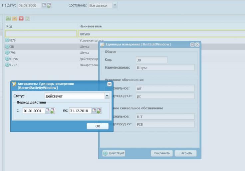This screenshot has height=171, width=245.
Task: Click the set-current-date icon beside На дату
Action: [x=49, y=5]
